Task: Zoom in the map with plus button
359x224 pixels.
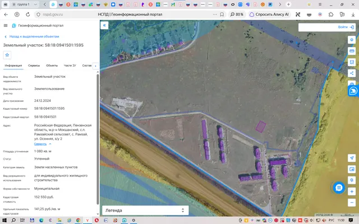Action: (352, 192)
